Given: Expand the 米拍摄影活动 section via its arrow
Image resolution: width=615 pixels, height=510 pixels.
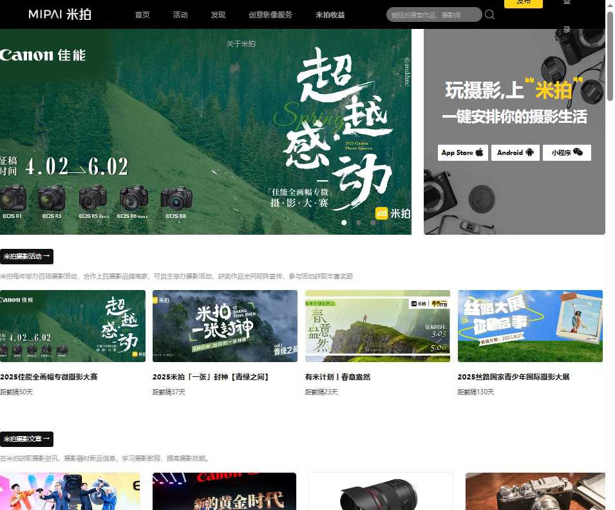Looking at the screenshot, I should click(x=45, y=257).
